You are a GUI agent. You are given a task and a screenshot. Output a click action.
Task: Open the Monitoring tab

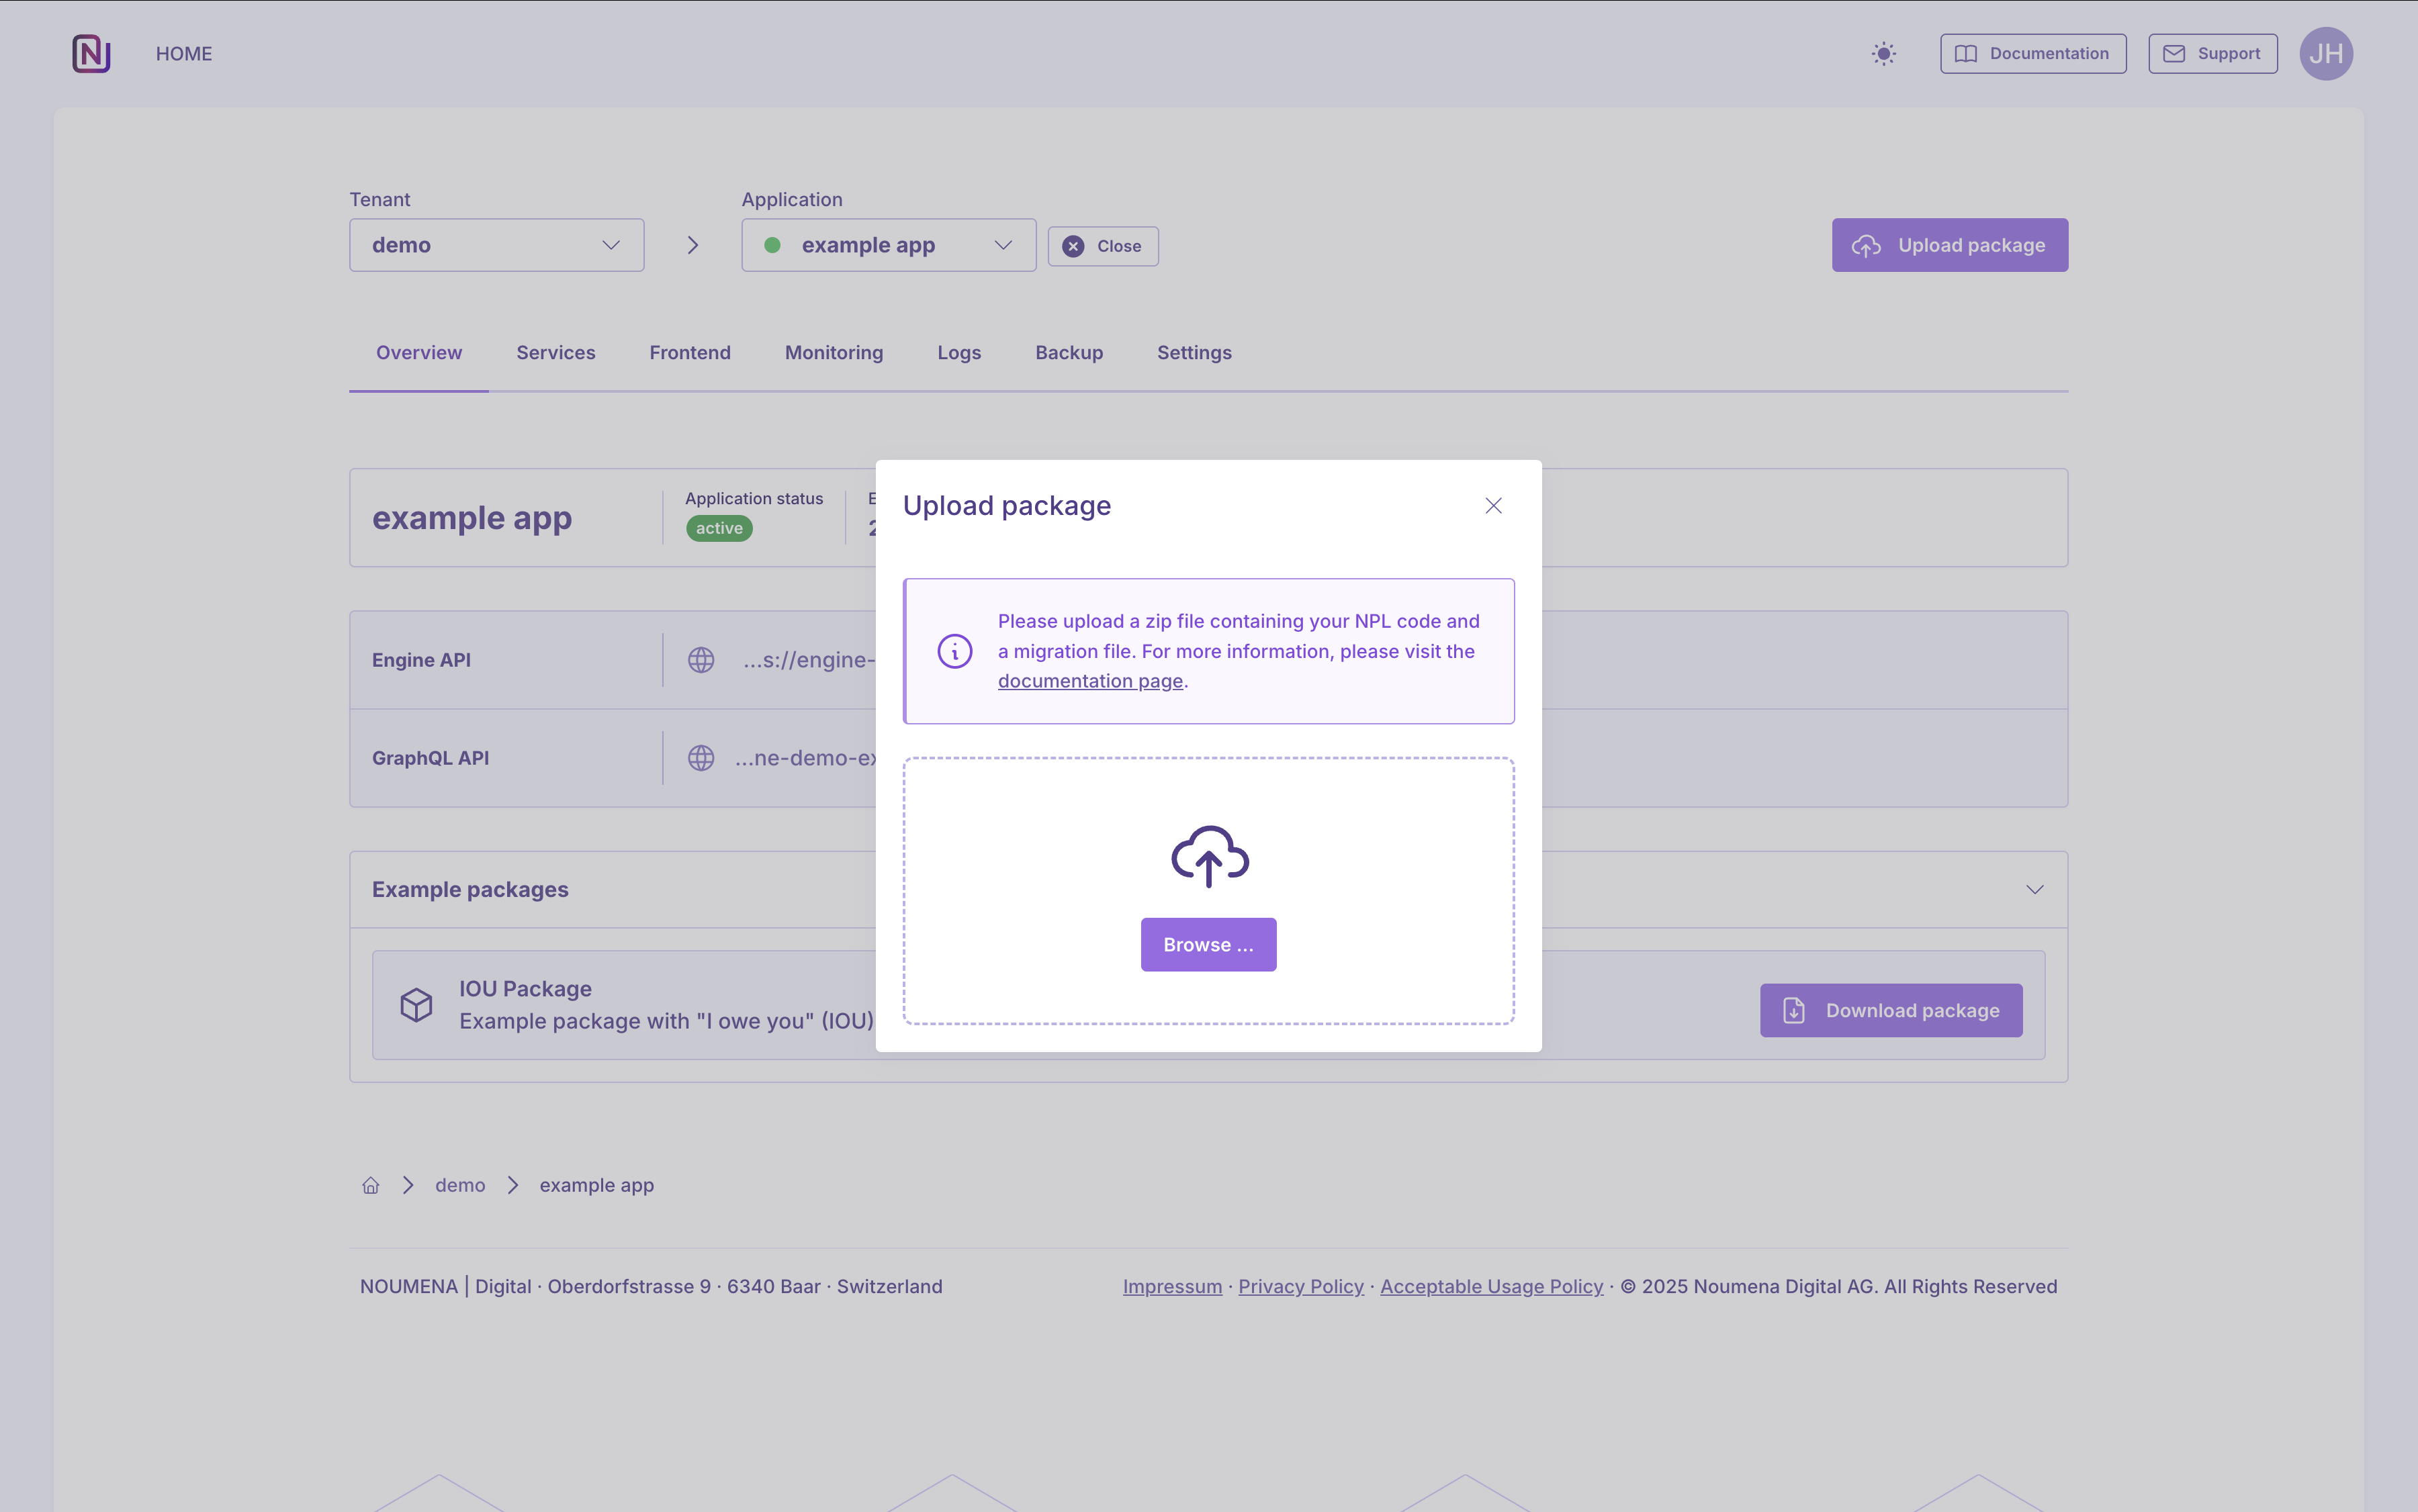834,353
